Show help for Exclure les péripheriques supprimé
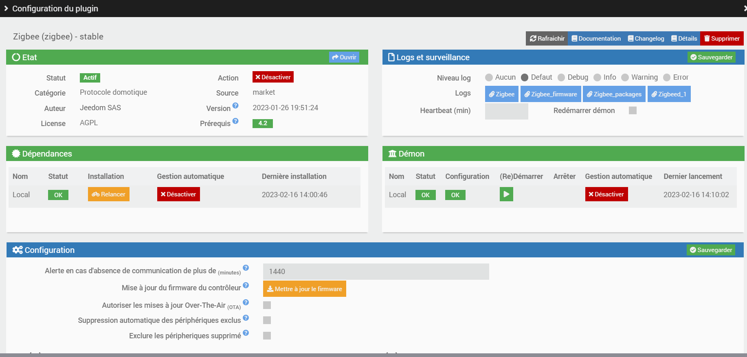The height and width of the screenshot is (357, 747). (x=246, y=333)
